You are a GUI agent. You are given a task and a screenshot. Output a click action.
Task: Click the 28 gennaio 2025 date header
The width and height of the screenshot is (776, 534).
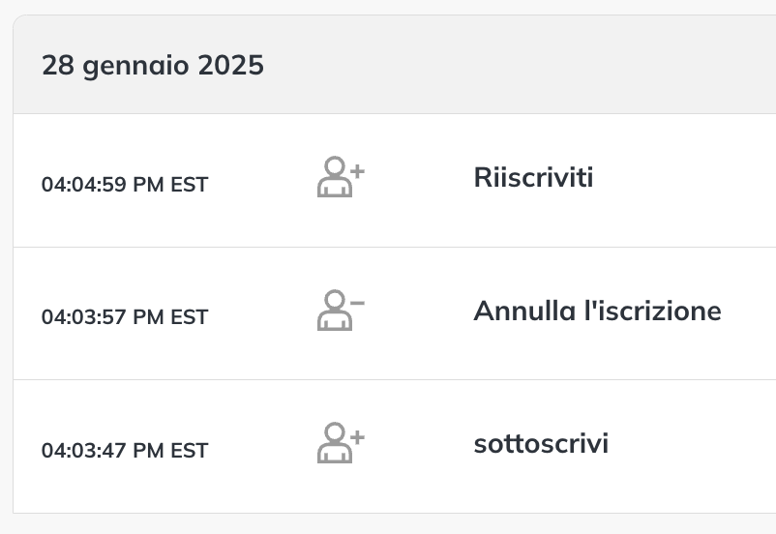coord(153,66)
